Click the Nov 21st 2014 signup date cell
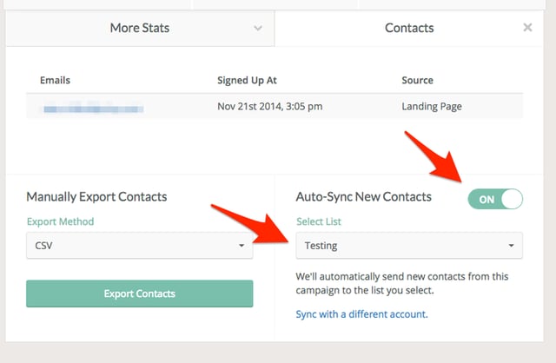Viewport: 556px width, 363px height. click(x=270, y=106)
